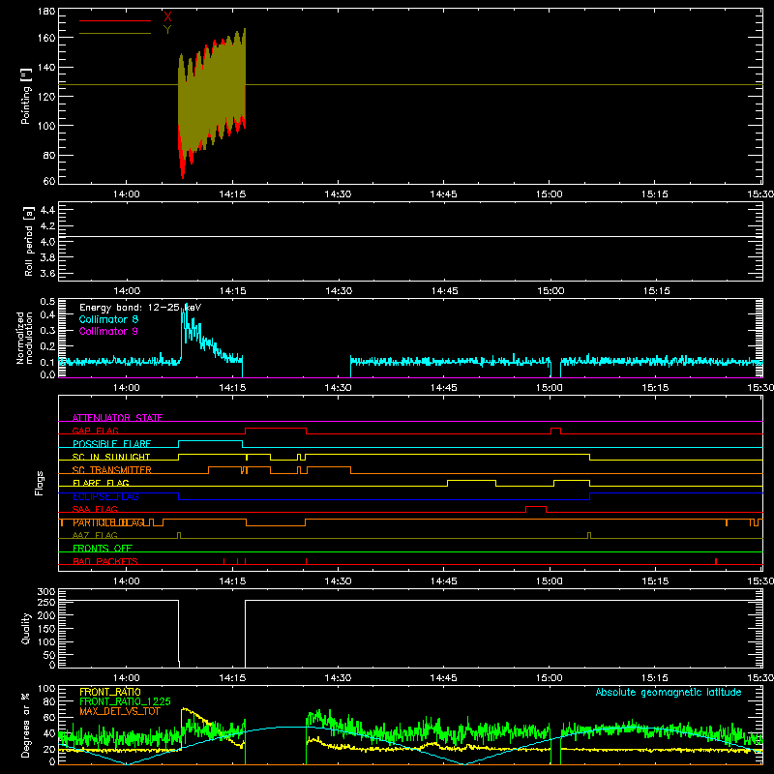
Task: Select the 'Collimator 9' legend text
Action: pyautogui.click(x=108, y=331)
